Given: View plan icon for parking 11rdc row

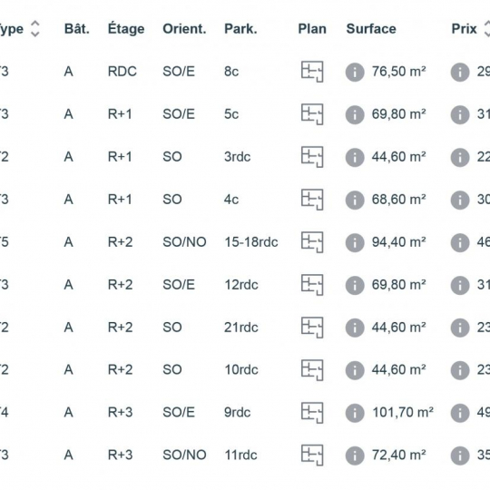Looking at the screenshot, I should coord(312,456).
